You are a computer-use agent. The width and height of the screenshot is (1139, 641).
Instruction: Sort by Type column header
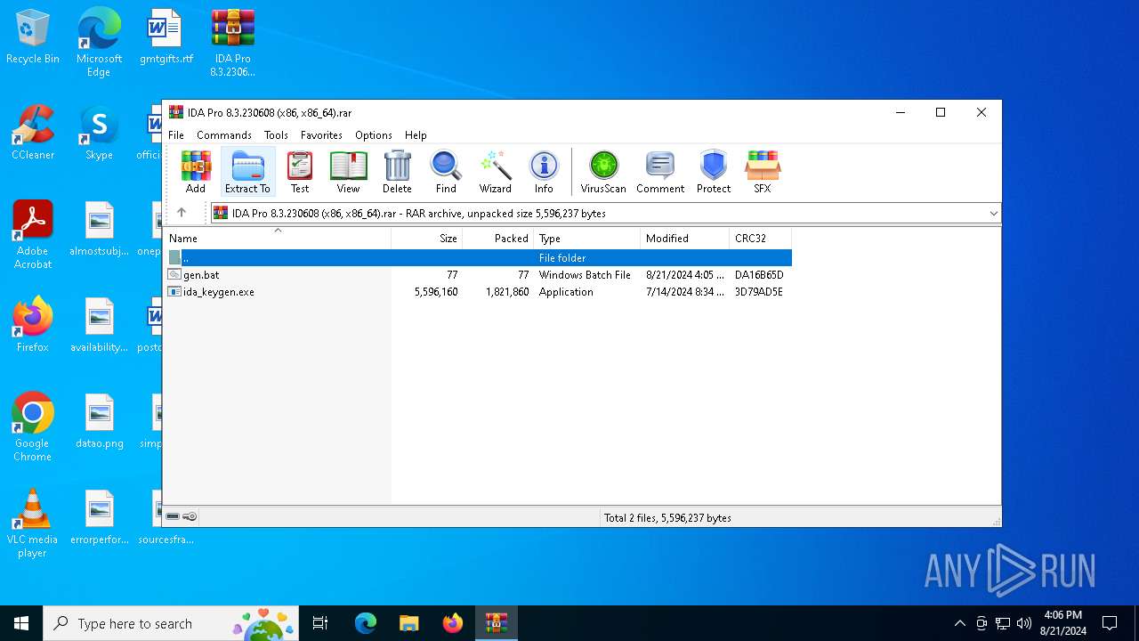coord(587,239)
